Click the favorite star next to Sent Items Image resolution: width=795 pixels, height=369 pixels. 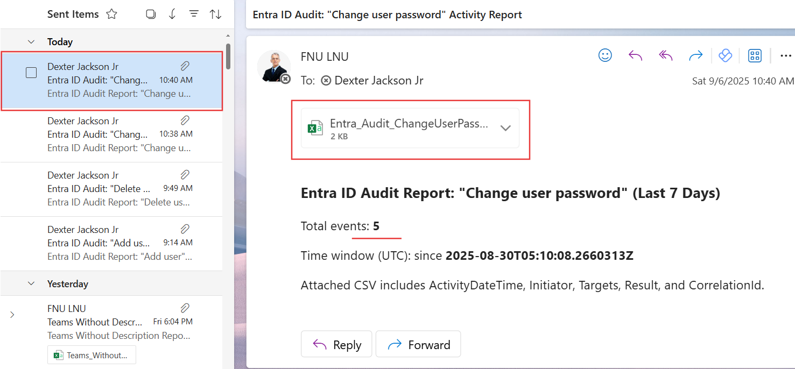click(111, 15)
